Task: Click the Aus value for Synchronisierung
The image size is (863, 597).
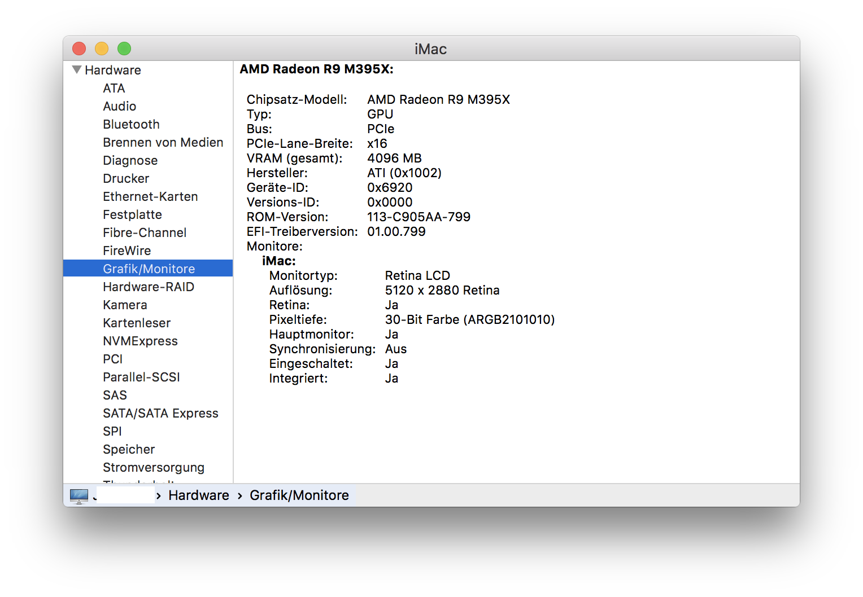Action: pyautogui.click(x=396, y=349)
